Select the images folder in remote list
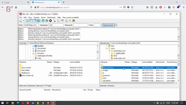 point(105,70)
